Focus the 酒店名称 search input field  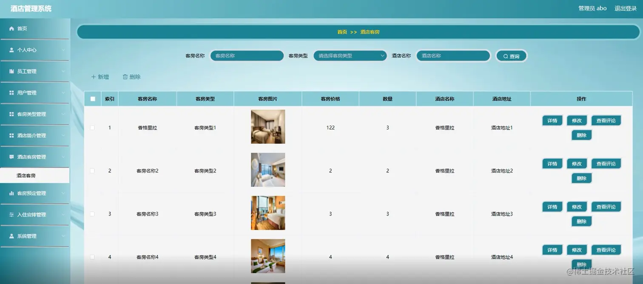click(453, 56)
